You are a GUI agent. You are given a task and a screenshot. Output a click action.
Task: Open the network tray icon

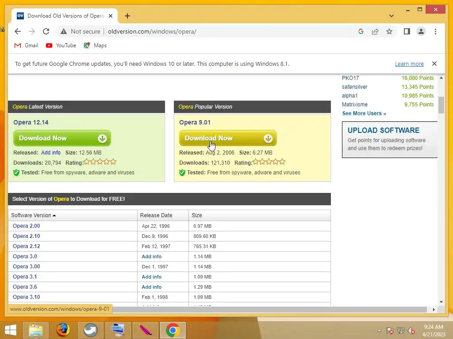click(401, 331)
